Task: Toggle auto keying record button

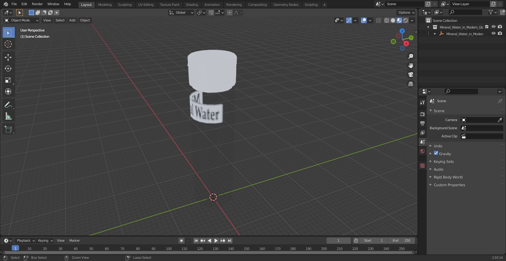Action: 182,241
